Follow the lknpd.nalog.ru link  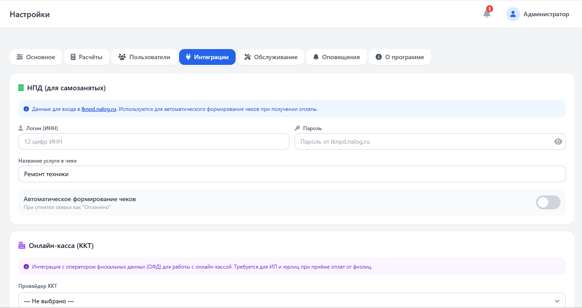(99, 109)
